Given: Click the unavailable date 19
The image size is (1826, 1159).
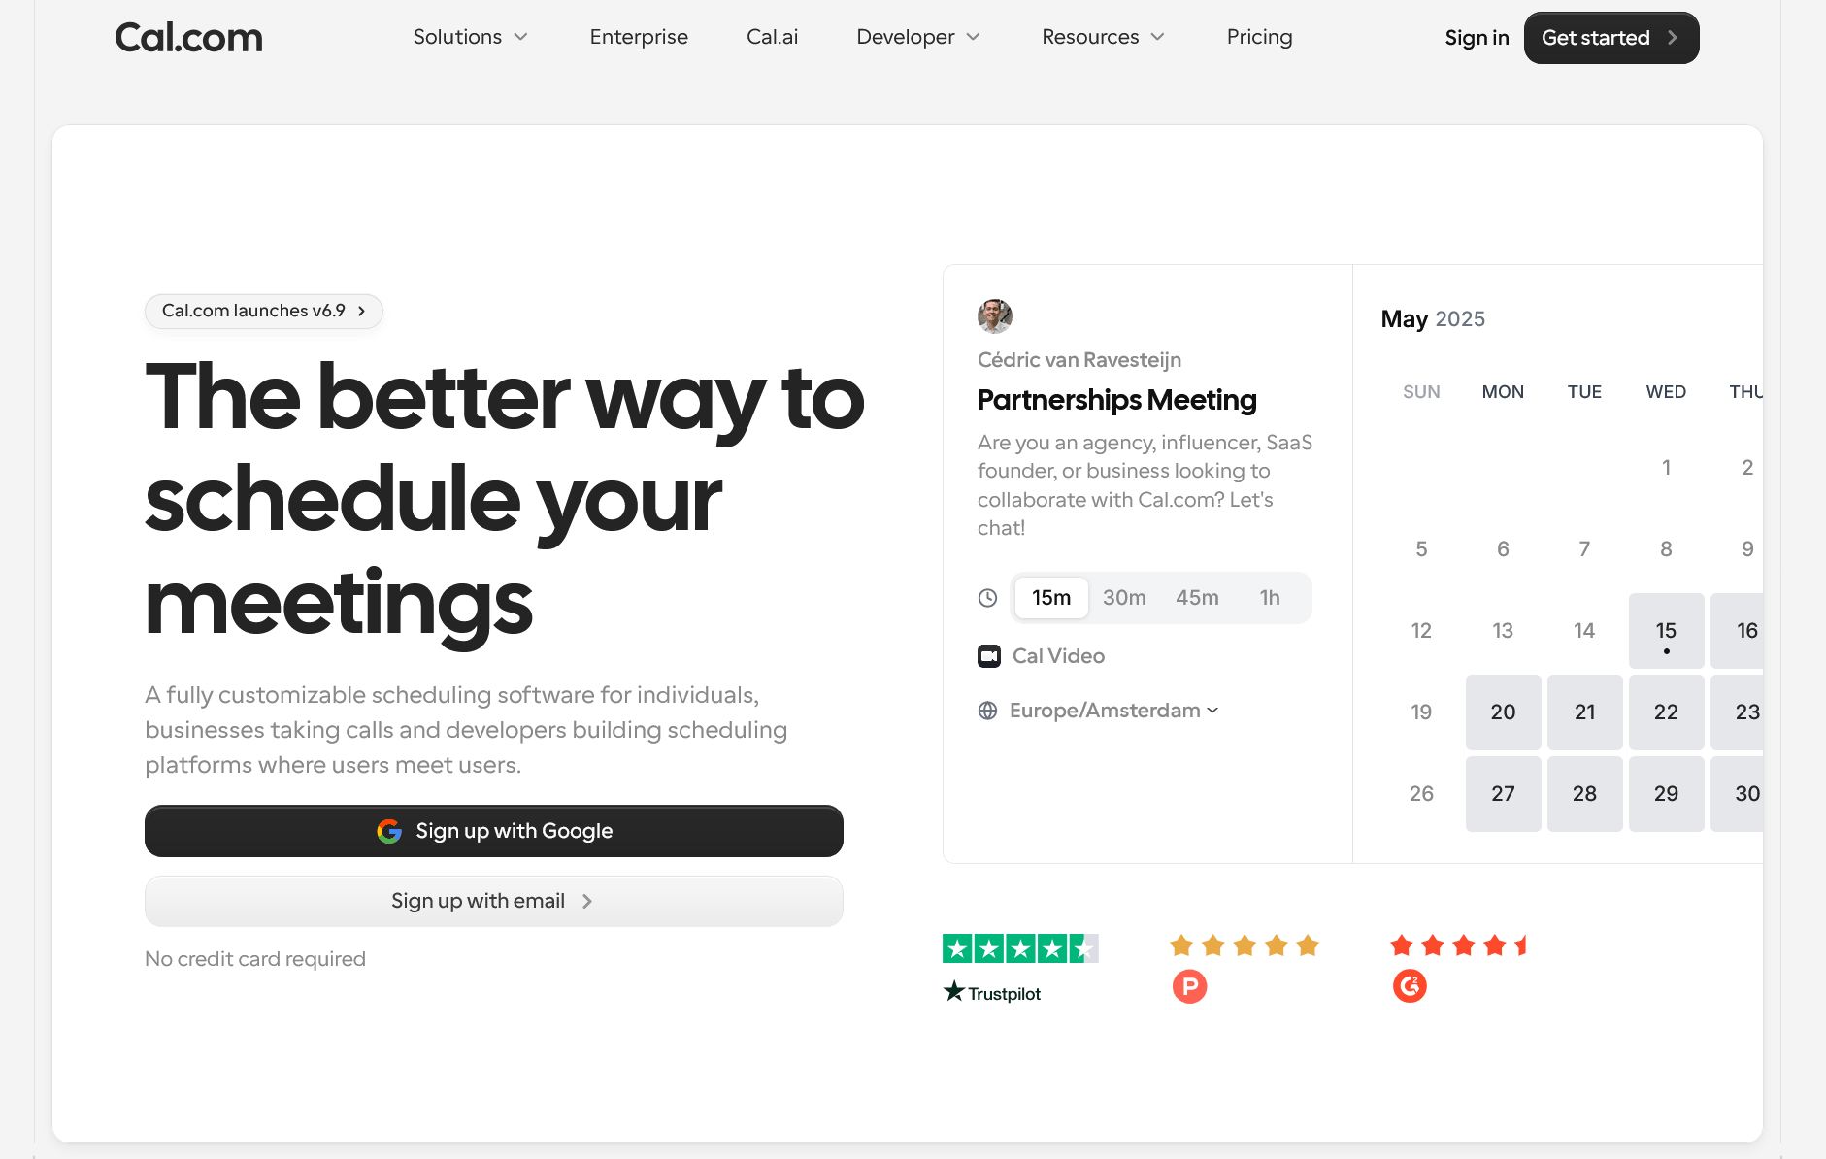Looking at the screenshot, I should pyautogui.click(x=1421, y=712).
